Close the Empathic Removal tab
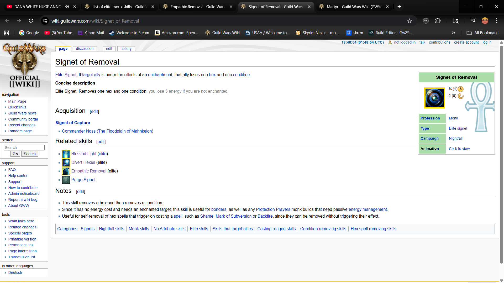The width and height of the screenshot is (504, 283). pos(231,7)
